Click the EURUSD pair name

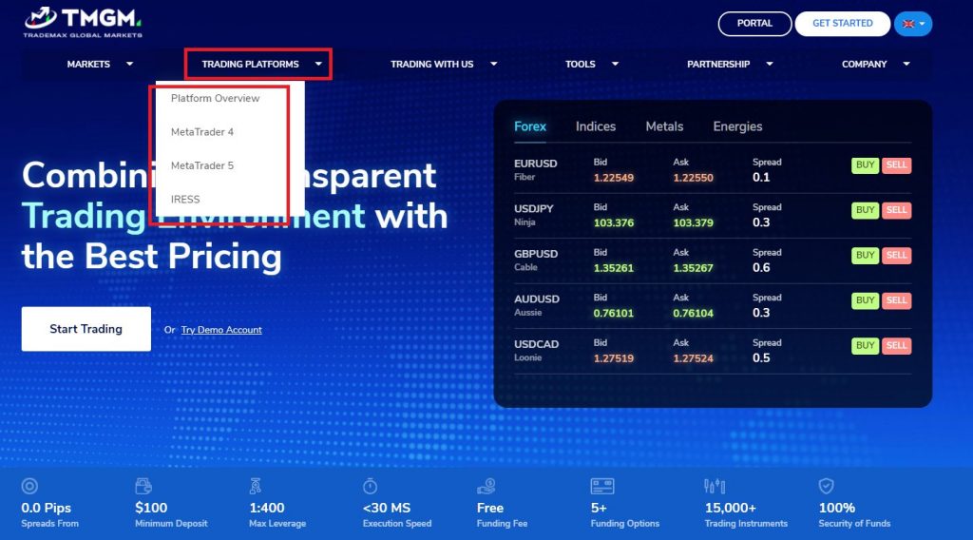click(x=536, y=164)
